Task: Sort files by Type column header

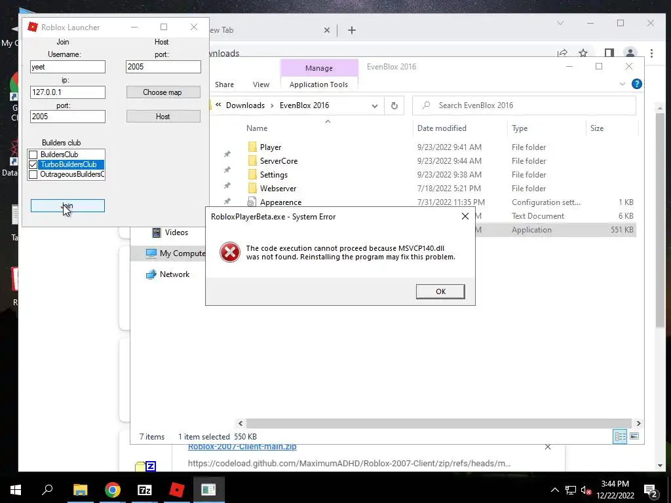Action: (x=520, y=128)
